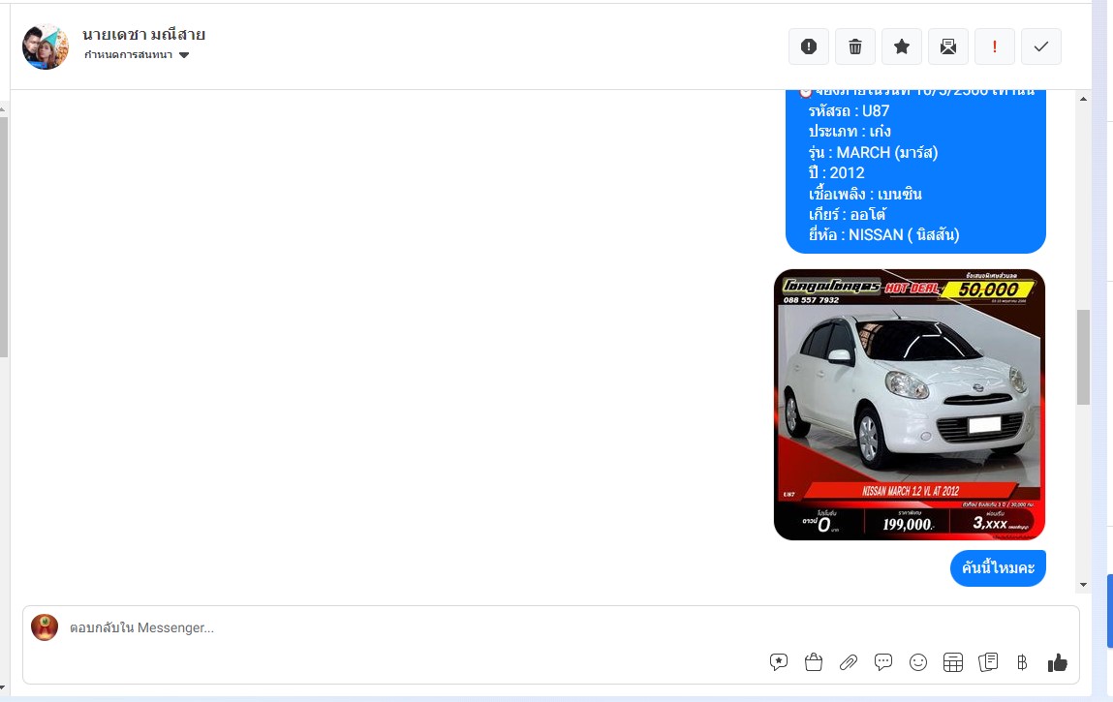Open the Nissan March car ad image
Screen dimensions: 1113x702
909,404
